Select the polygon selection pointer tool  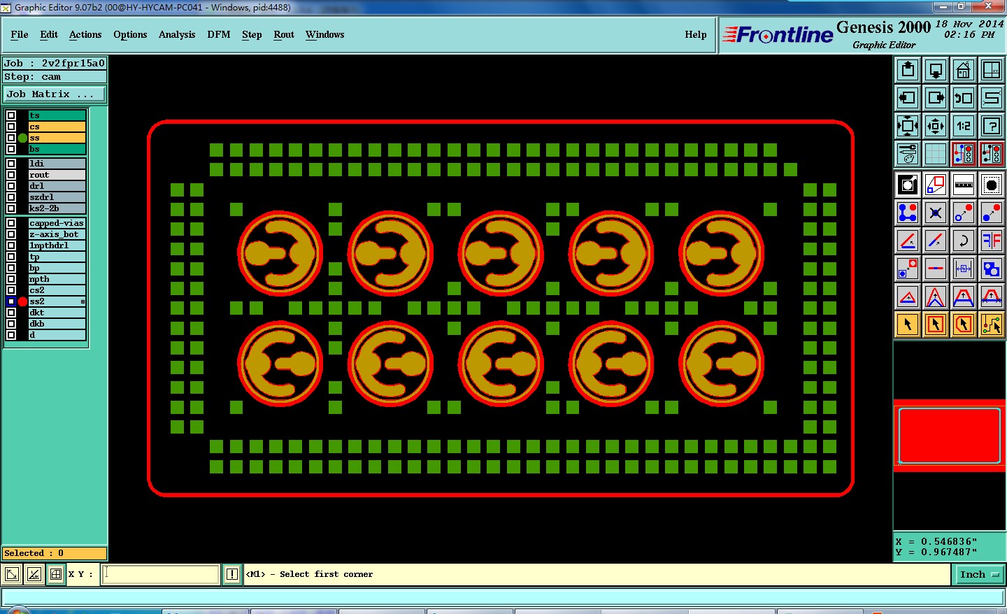pyautogui.click(x=964, y=324)
